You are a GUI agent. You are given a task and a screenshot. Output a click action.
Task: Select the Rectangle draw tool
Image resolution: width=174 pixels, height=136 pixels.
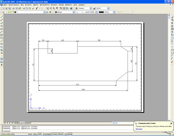pyautogui.click(x=1, y=29)
